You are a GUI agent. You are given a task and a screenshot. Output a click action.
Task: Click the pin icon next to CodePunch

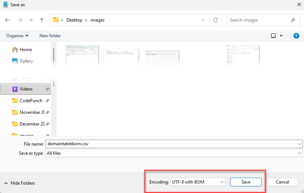[x=47, y=101]
